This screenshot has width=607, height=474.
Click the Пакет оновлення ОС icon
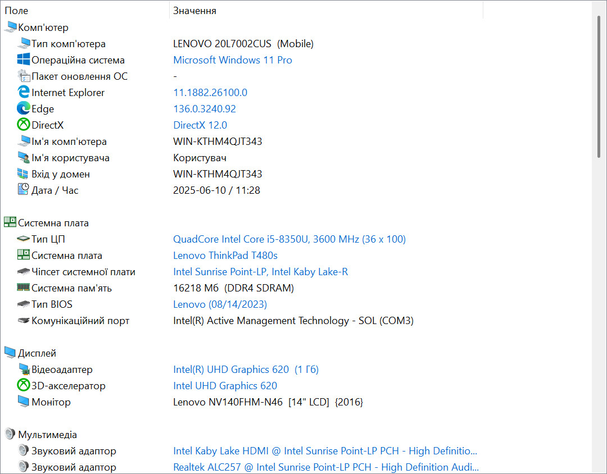pos(24,76)
